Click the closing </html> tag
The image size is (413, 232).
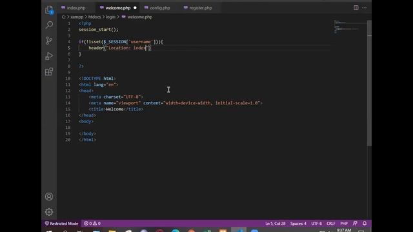pos(87,140)
